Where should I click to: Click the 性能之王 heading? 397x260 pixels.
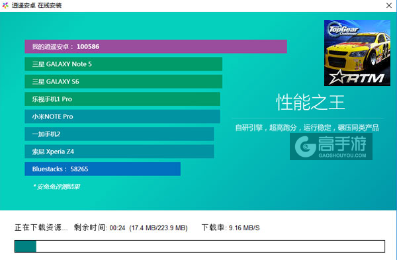pyautogui.click(x=310, y=103)
